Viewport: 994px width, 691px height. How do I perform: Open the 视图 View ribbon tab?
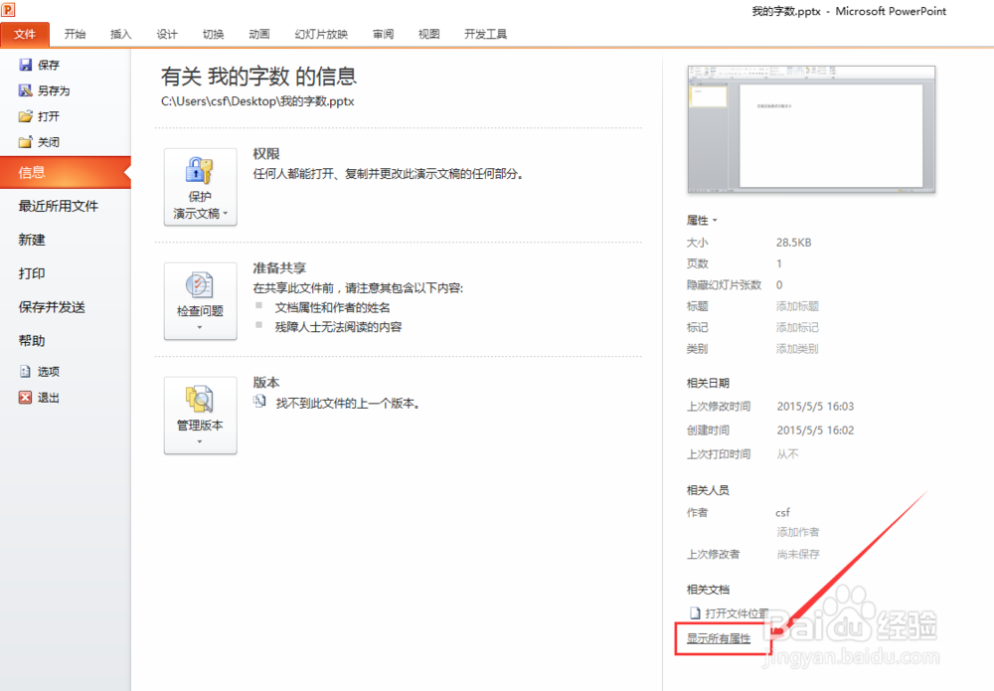click(429, 34)
